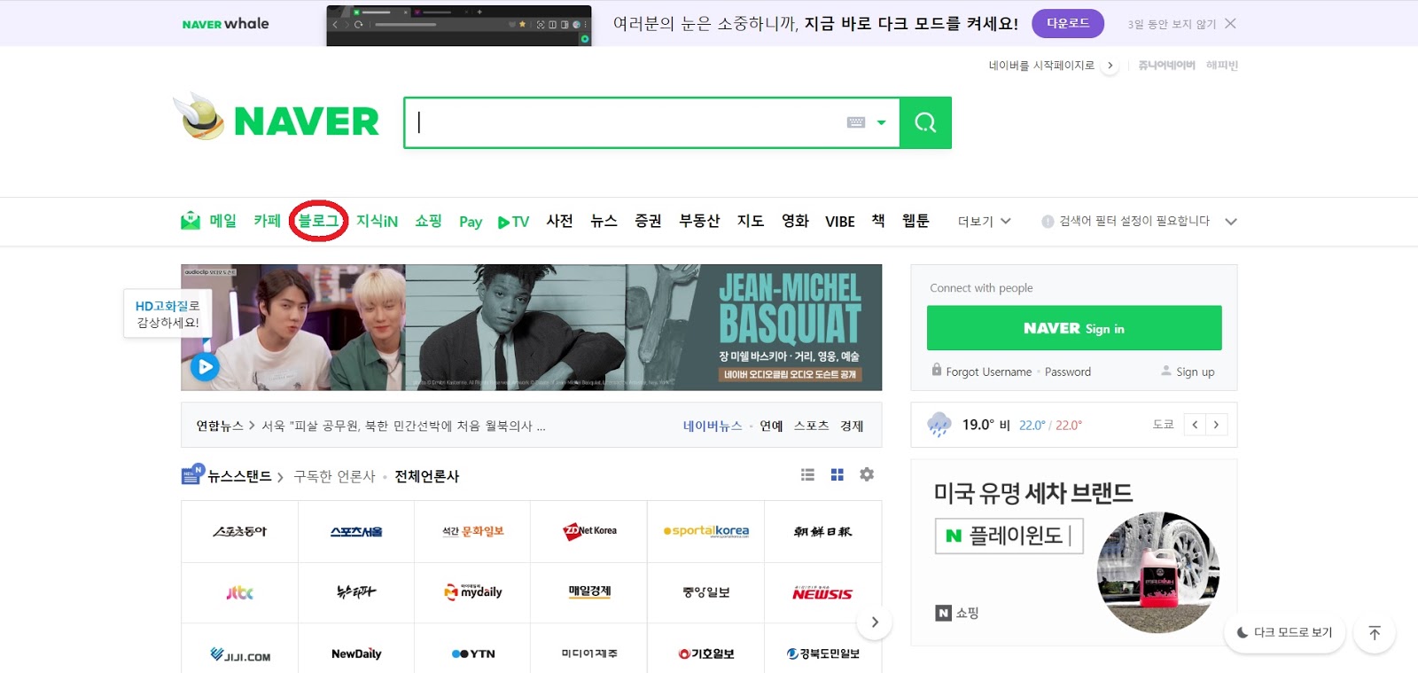Open the 연합뉴스 headline link
Viewport: 1418px width, 673px height.
[403, 426]
